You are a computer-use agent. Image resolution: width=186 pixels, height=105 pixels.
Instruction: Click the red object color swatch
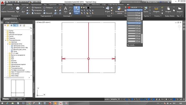pyautogui.click(x=129, y=8)
